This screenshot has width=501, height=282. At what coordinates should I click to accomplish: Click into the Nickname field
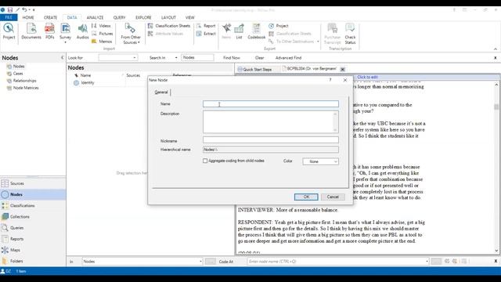click(271, 140)
